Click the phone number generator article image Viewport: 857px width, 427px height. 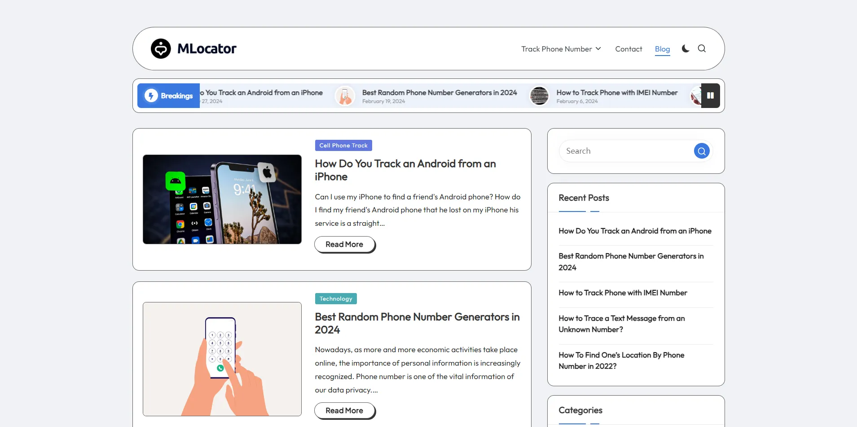pos(222,359)
